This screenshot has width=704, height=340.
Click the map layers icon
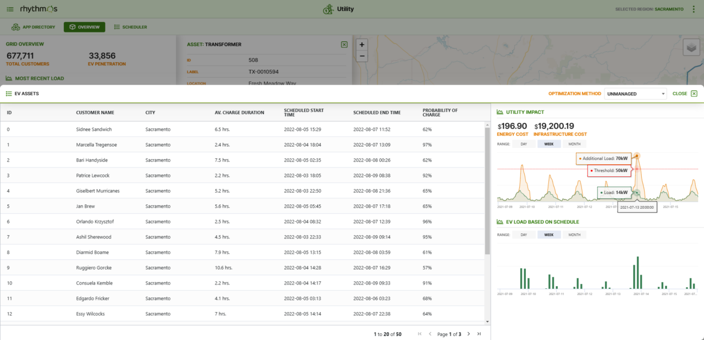click(691, 48)
